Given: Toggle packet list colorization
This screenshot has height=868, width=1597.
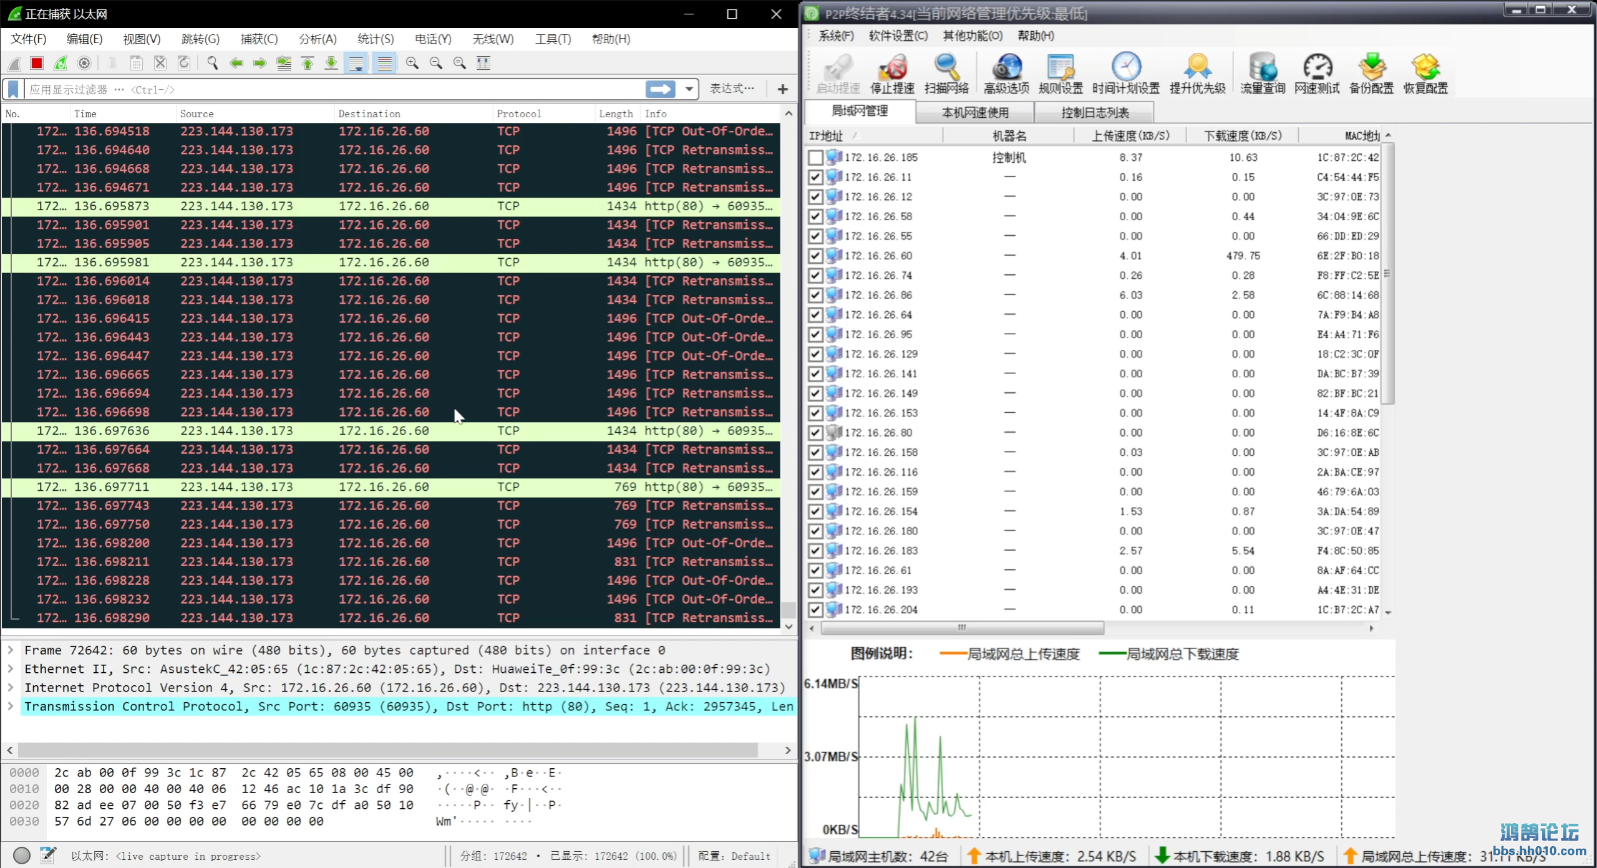Looking at the screenshot, I should coord(385,63).
